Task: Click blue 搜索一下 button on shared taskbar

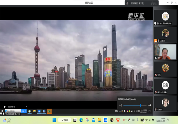Action: coord(24,111)
